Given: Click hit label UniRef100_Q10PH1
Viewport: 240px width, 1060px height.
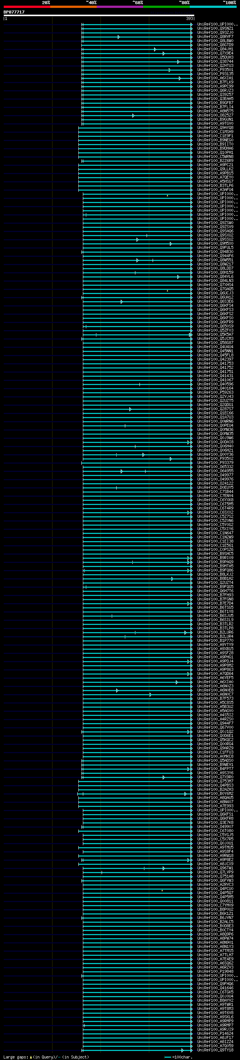Looking at the screenshot, I should pos(215,153).
